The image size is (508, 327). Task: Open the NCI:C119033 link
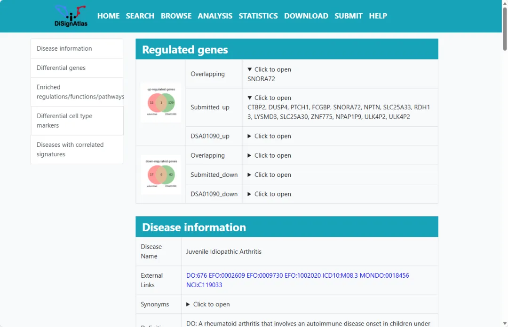(204, 285)
